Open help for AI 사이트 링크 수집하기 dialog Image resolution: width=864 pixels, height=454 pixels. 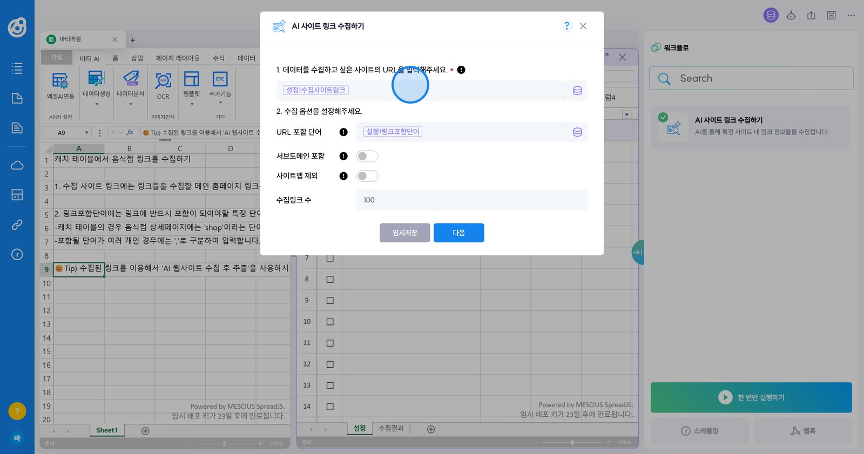tap(566, 26)
